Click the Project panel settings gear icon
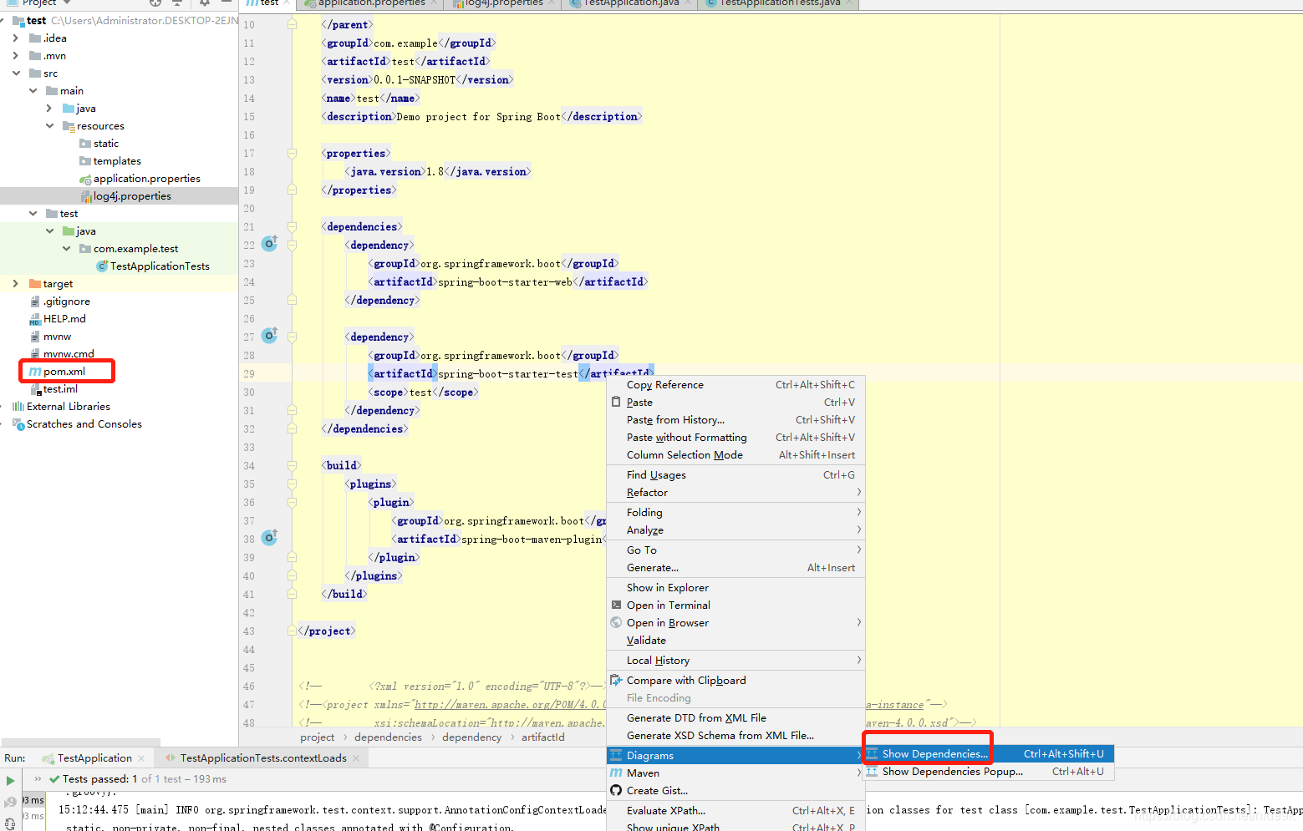The image size is (1303, 831). click(204, 3)
